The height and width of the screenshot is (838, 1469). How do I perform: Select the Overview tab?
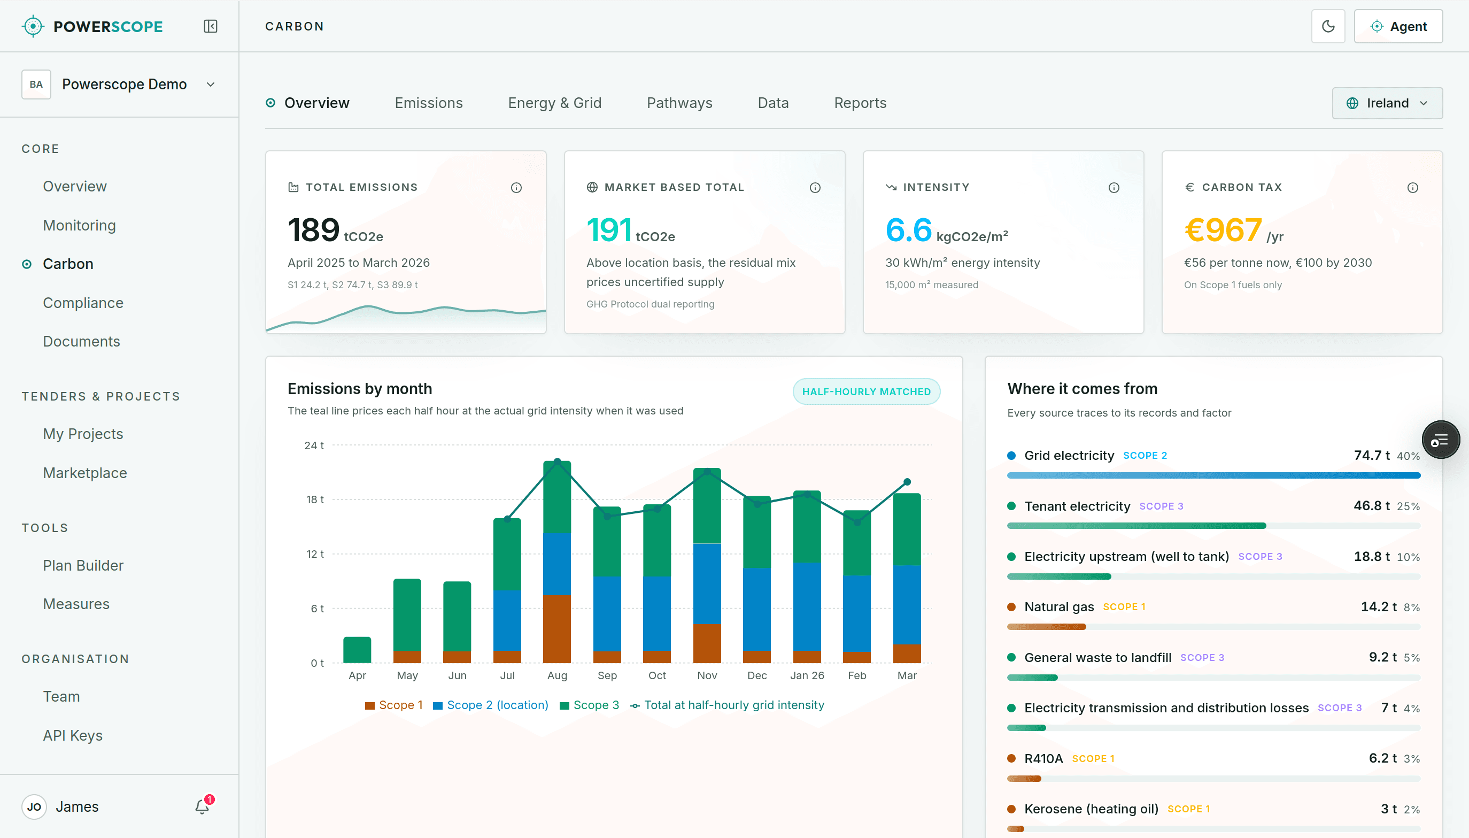(307, 103)
